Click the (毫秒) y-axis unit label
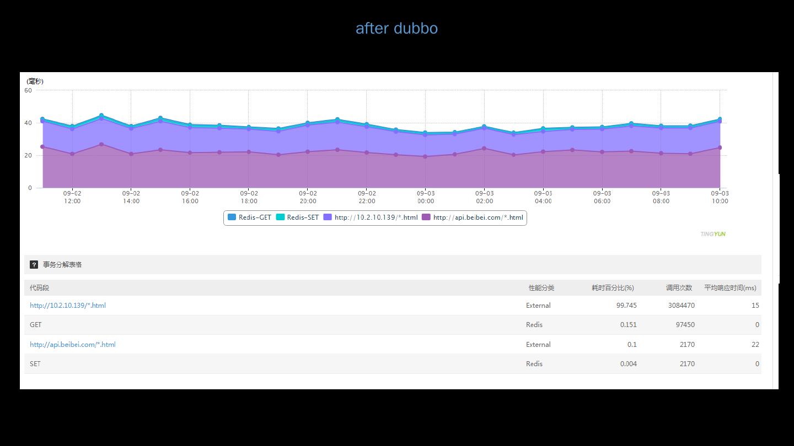Viewport: 794px width, 446px height. coord(35,81)
